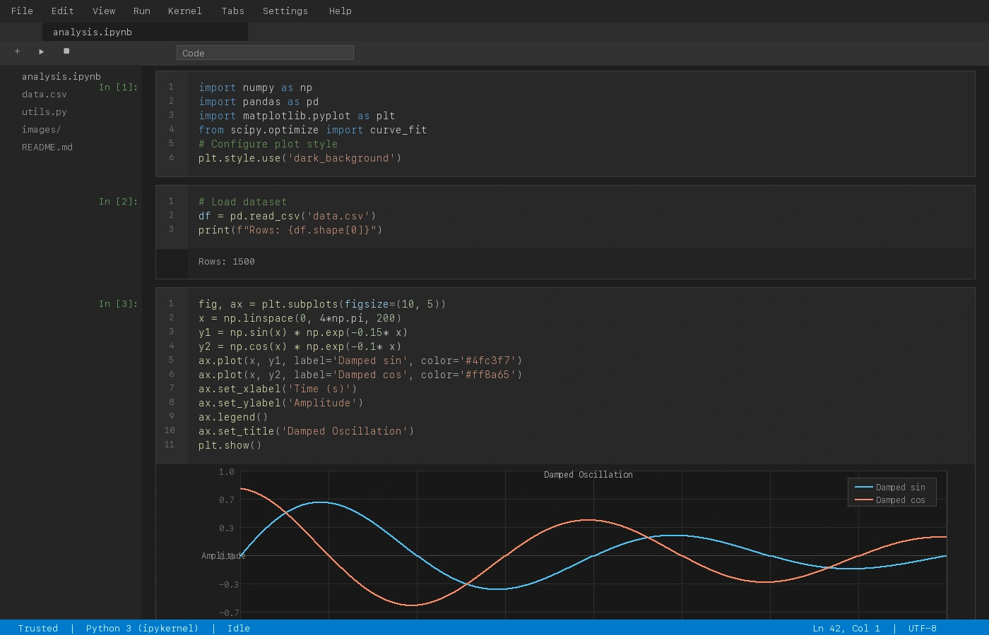Click the matplotlib.pyplot import line
This screenshot has height=635, width=989.
(297, 116)
